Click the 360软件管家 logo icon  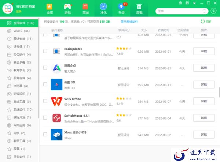[x=8, y=8]
